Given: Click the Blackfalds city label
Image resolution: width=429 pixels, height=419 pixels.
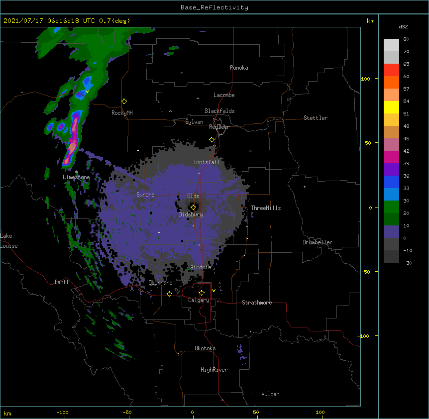Looking at the screenshot, I should 219,111.
